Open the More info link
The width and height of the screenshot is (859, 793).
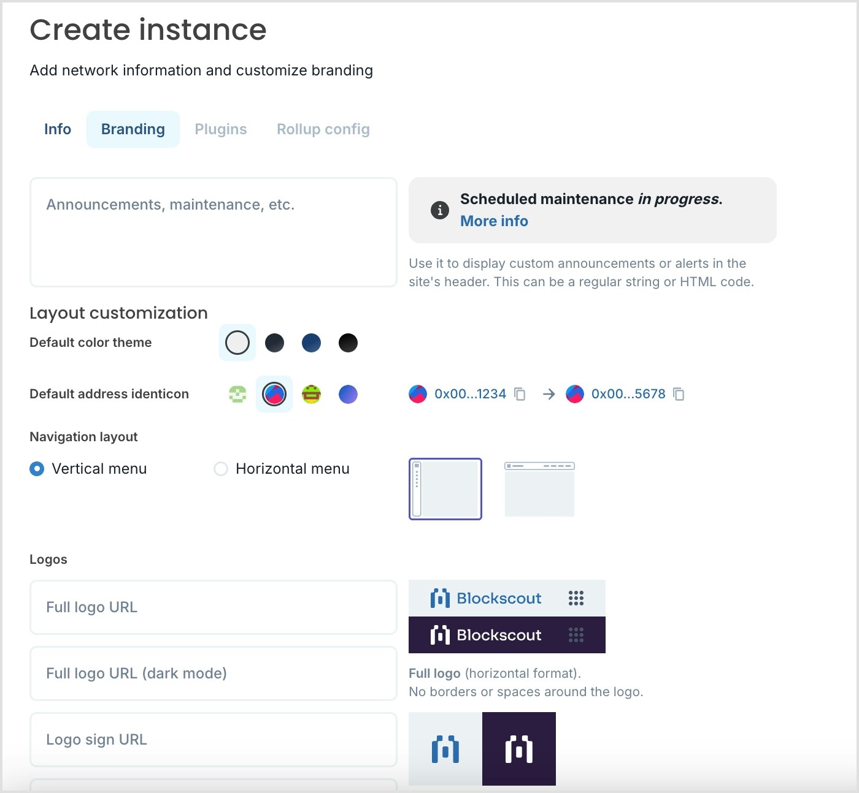click(494, 221)
